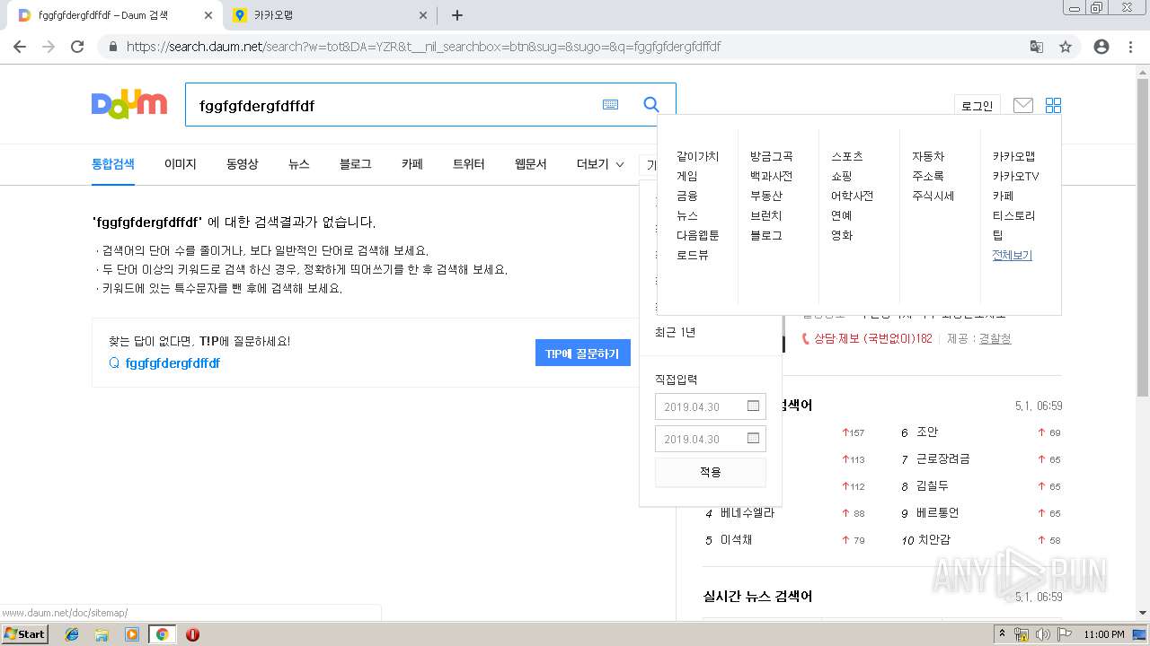
Task: Open the on-screen keyboard icon in search box
Action: tap(611, 105)
